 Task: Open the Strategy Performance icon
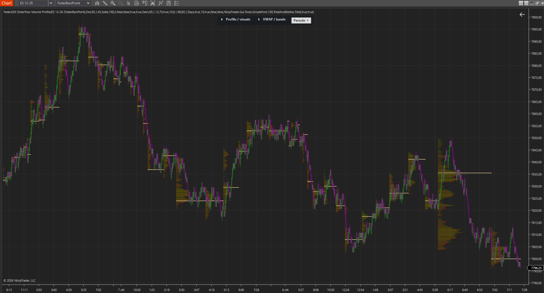tap(169, 3)
